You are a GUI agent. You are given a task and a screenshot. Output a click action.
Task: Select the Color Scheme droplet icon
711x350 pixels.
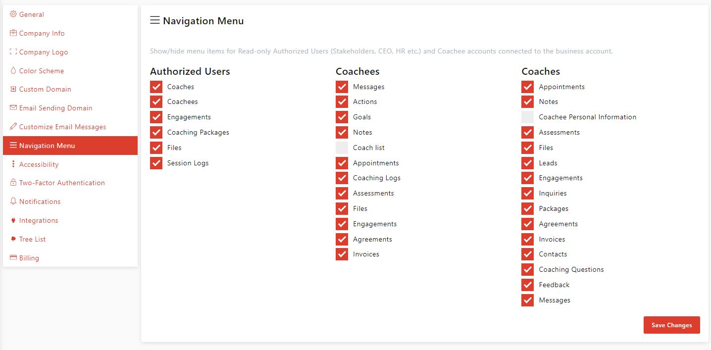pos(13,71)
